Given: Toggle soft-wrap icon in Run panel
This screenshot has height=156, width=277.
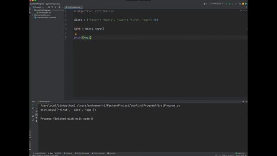Looking at the screenshot, I should click(x=36, y=111).
